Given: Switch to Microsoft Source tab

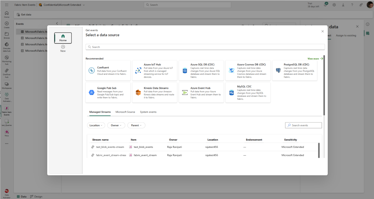Looking at the screenshot, I should [125, 112].
